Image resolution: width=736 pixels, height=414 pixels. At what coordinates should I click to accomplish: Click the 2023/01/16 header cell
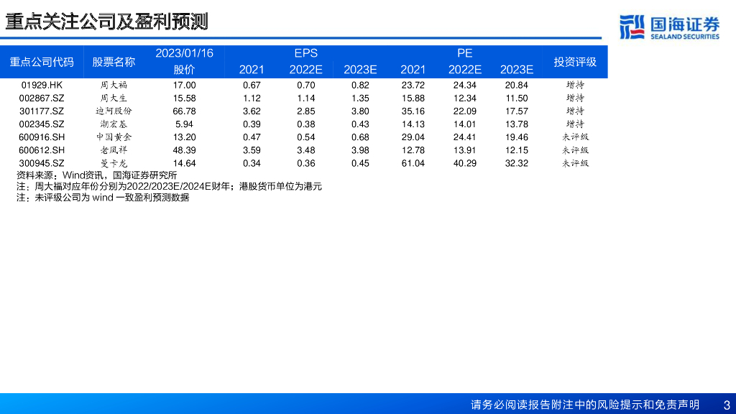pos(185,53)
